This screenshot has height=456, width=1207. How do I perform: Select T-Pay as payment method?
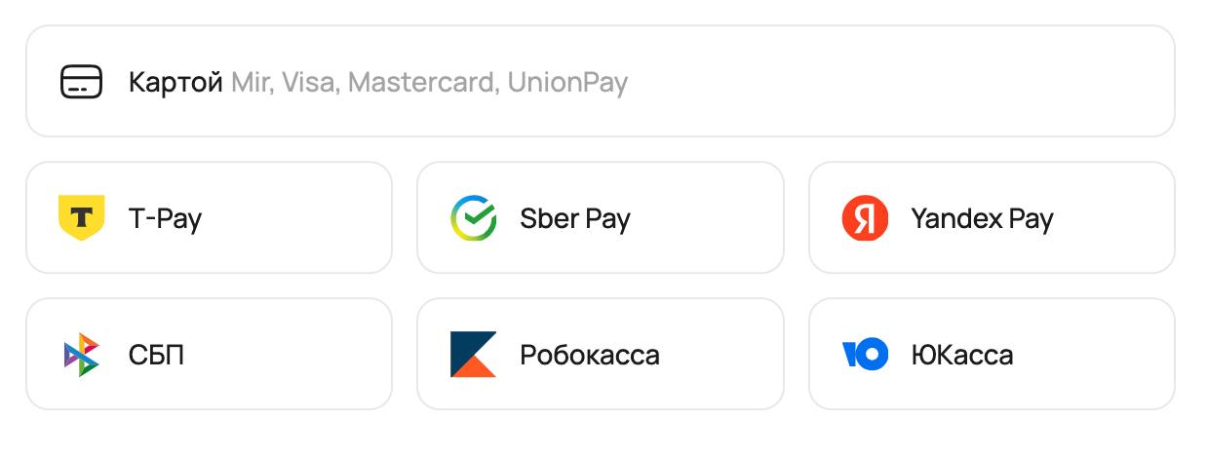click(x=209, y=217)
